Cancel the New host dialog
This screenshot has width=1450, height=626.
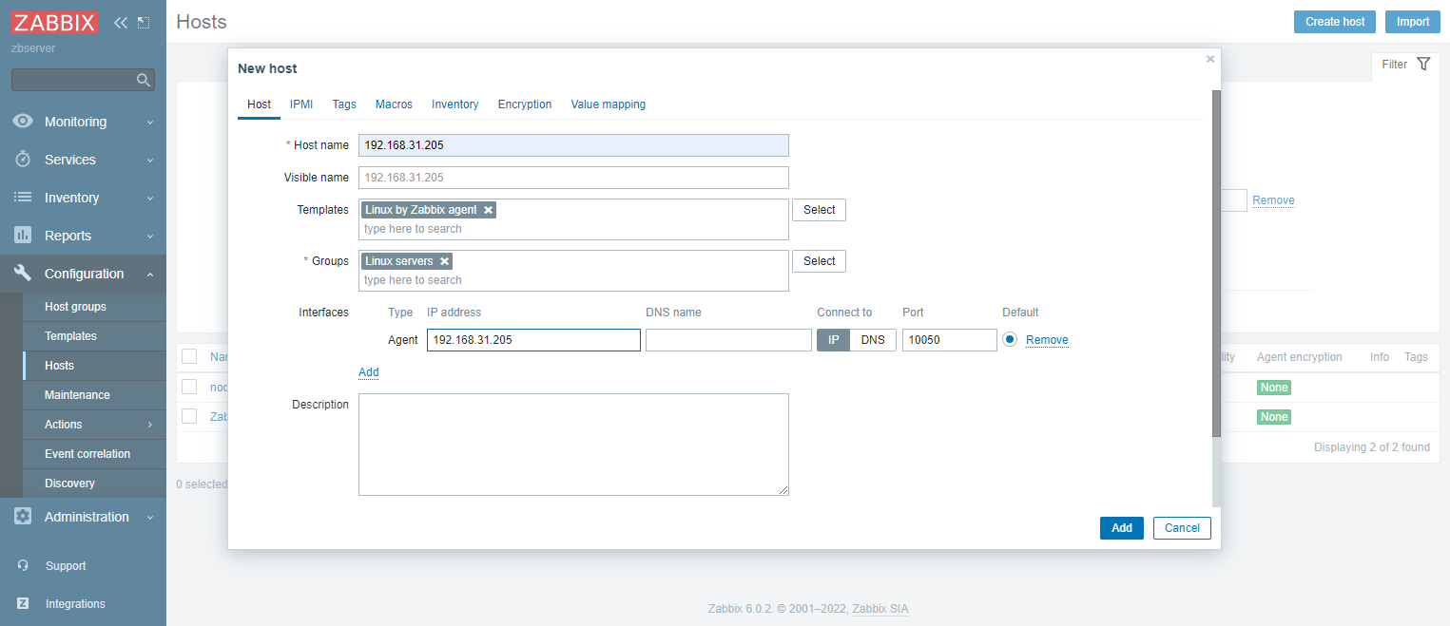coord(1182,528)
